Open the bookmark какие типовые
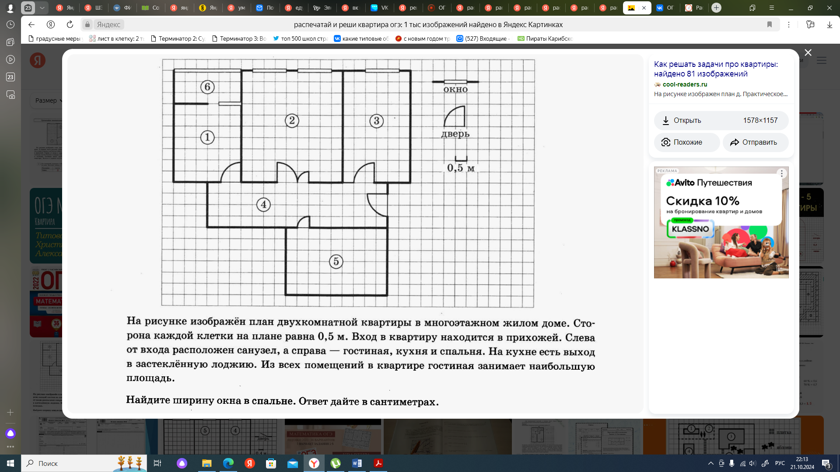Image resolution: width=840 pixels, height=472 pixels. 361,38
